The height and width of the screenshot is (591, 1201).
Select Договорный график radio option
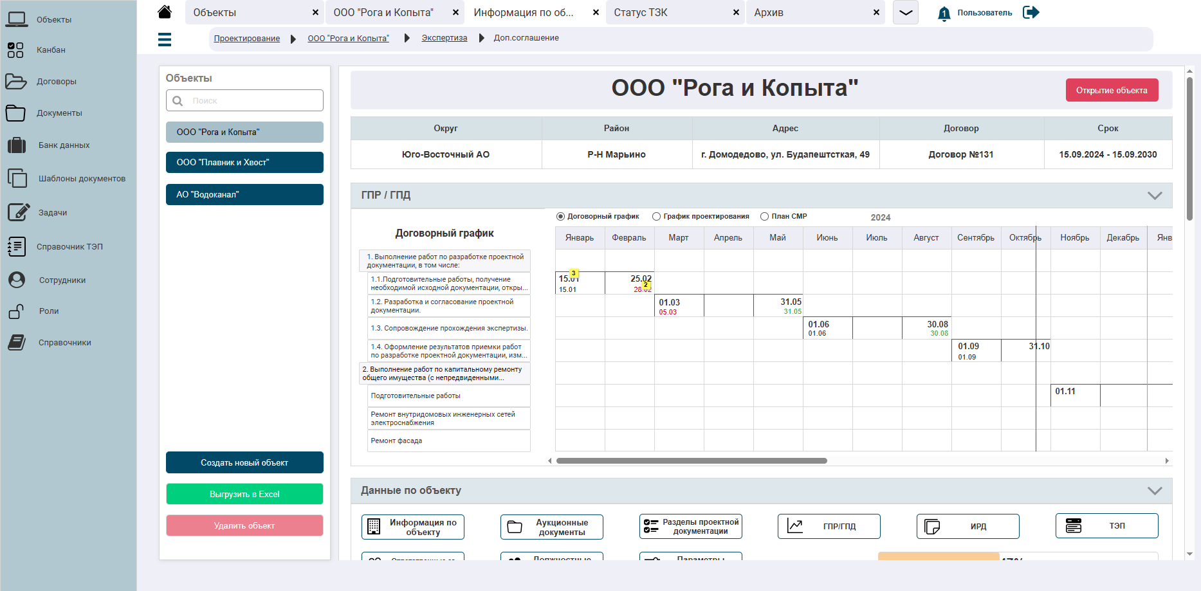coord(560,217)
